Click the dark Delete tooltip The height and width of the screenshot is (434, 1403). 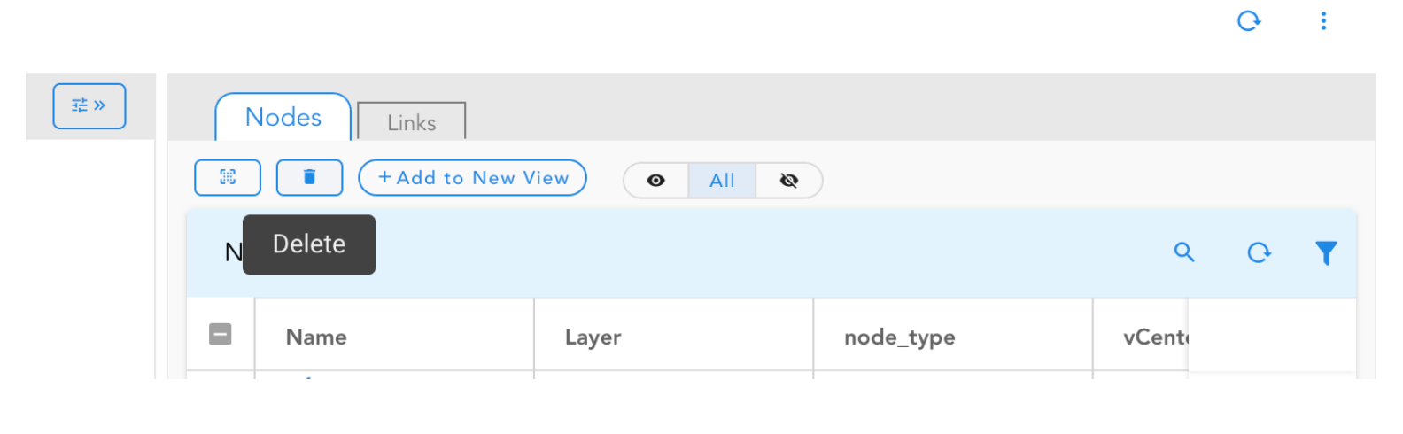[x=309, y=244]
